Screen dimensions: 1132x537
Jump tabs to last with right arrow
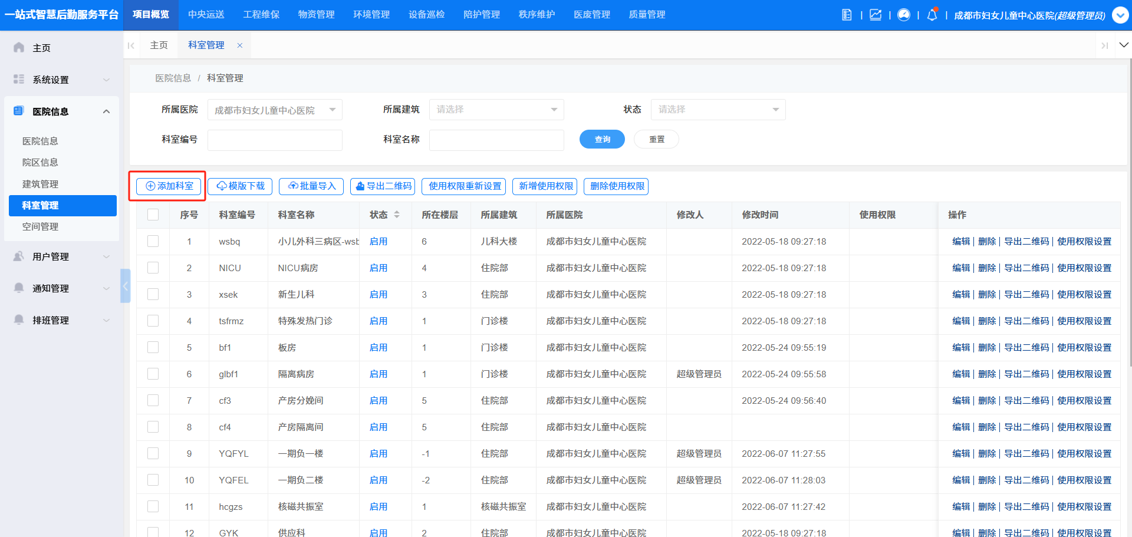pos(1105,45)
